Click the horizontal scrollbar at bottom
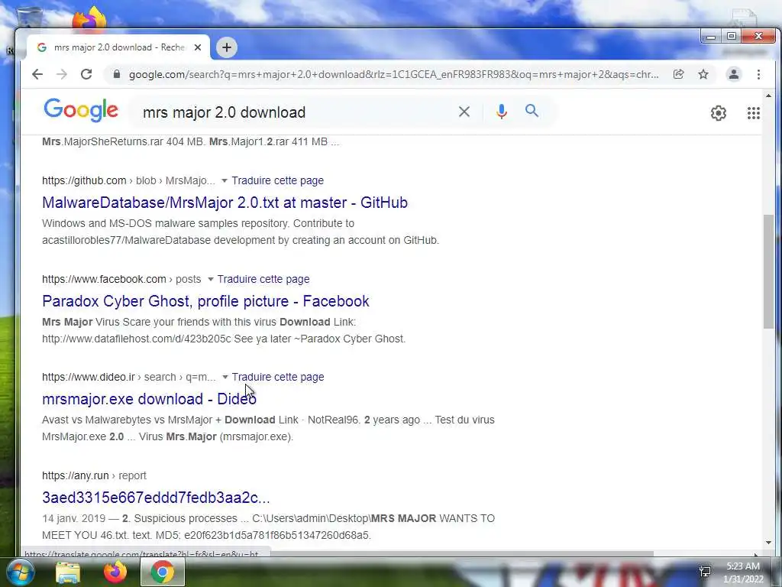 (461, 553)
